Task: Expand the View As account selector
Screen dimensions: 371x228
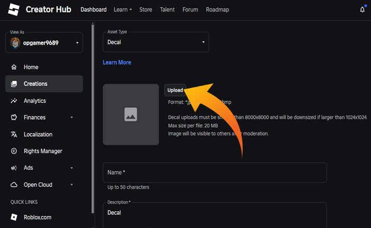Action: (77, 42)
